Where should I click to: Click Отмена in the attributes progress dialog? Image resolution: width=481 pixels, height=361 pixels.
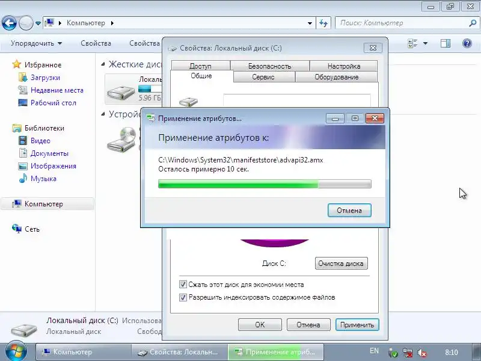[349, 211]
